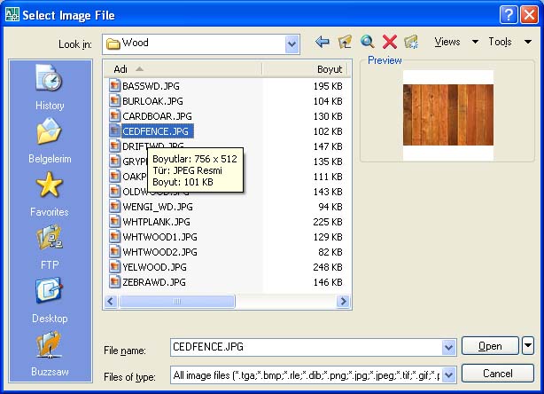Click the arrow next to Open button
This screenshot has height=394, width=544.
pos(528,346)
